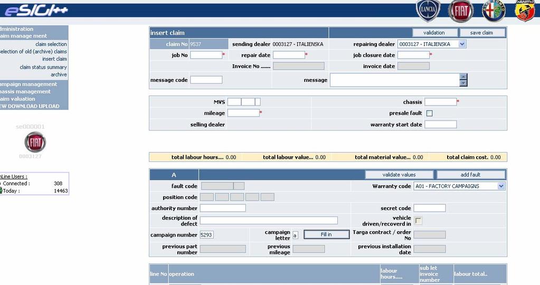Click message box scroll up arrow
This screenshot has width=540, height=285.
pos(463,77)
